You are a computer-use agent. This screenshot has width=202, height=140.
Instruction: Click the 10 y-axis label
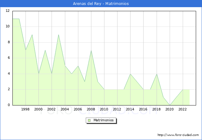click(x=8, y=26)
